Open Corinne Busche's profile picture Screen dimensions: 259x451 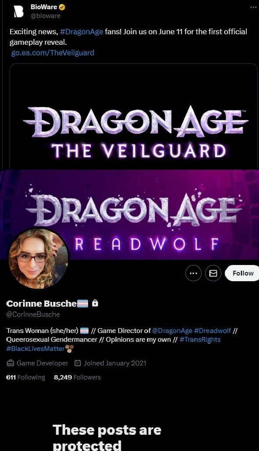[x=39, y=258]
